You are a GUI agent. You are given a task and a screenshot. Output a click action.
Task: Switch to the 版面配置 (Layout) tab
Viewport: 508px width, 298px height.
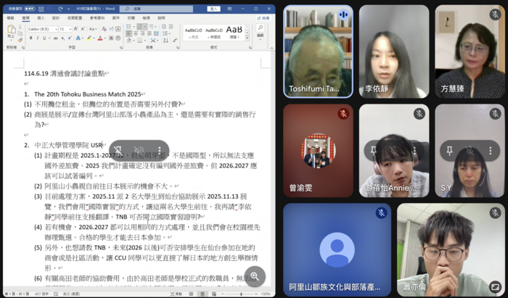(x=75, y=18)
